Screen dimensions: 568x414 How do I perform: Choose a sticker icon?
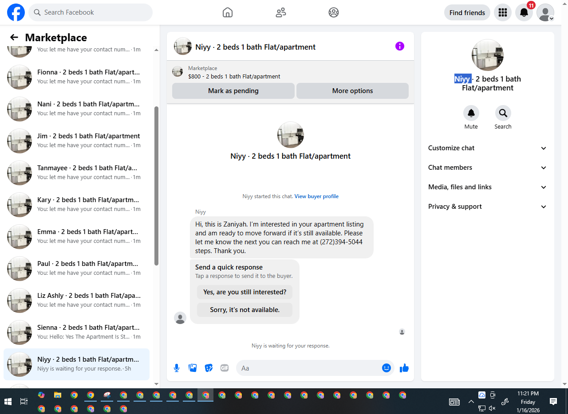coord(209,368)
